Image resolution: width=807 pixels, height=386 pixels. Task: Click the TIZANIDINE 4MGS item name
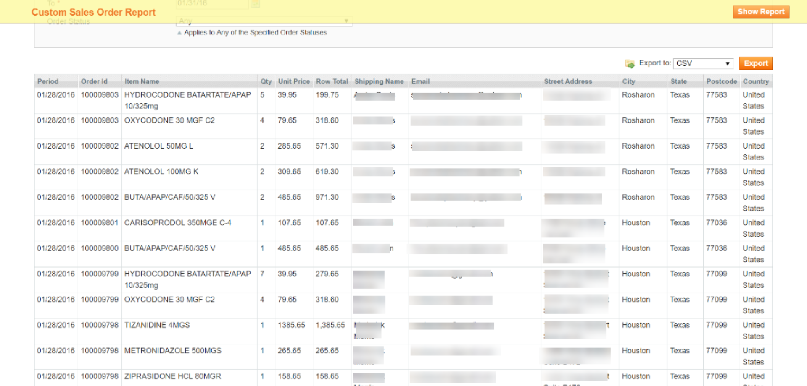point(157,325)
